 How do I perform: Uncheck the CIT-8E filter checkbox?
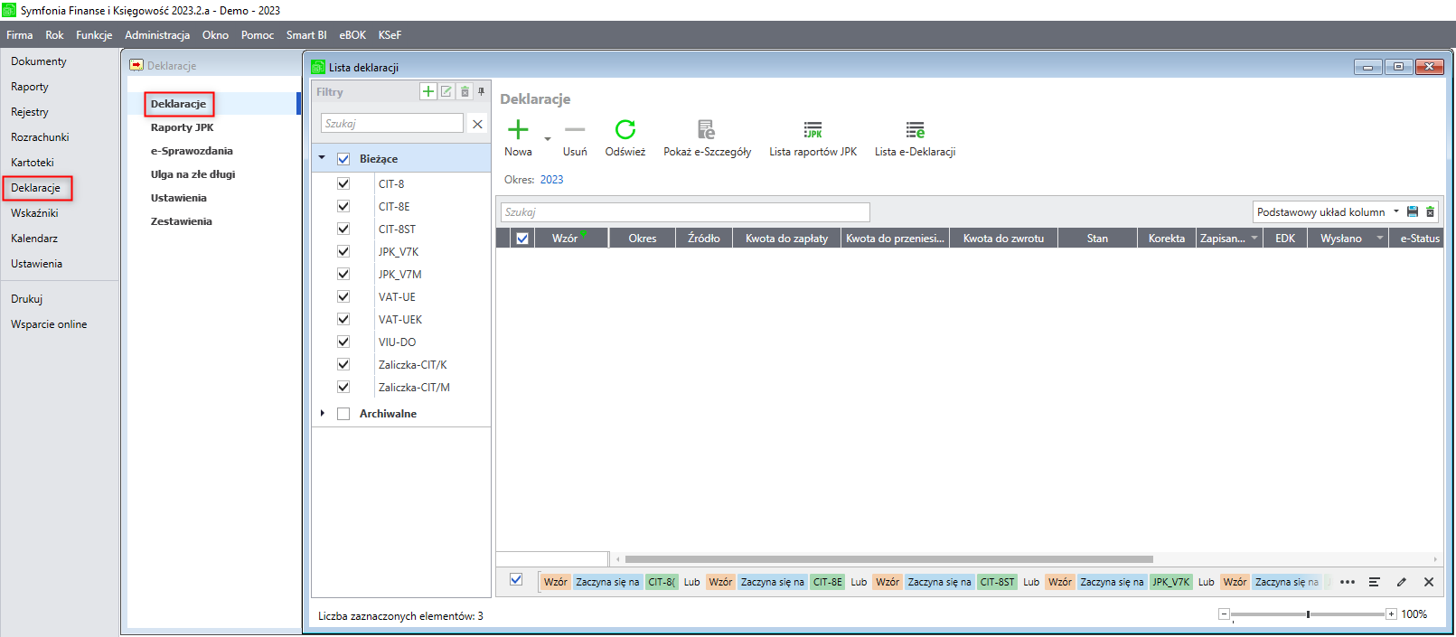pyautogui.click(x=343, y=206)
